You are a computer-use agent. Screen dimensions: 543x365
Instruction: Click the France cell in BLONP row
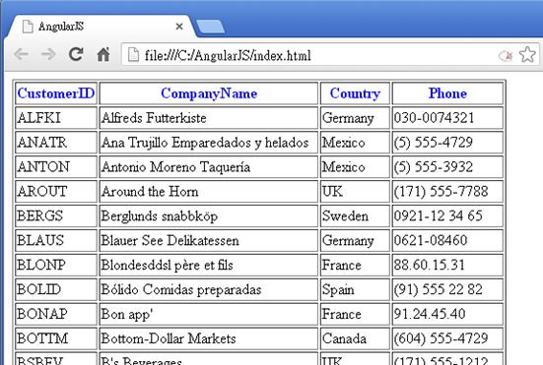(x=355, y=265)
